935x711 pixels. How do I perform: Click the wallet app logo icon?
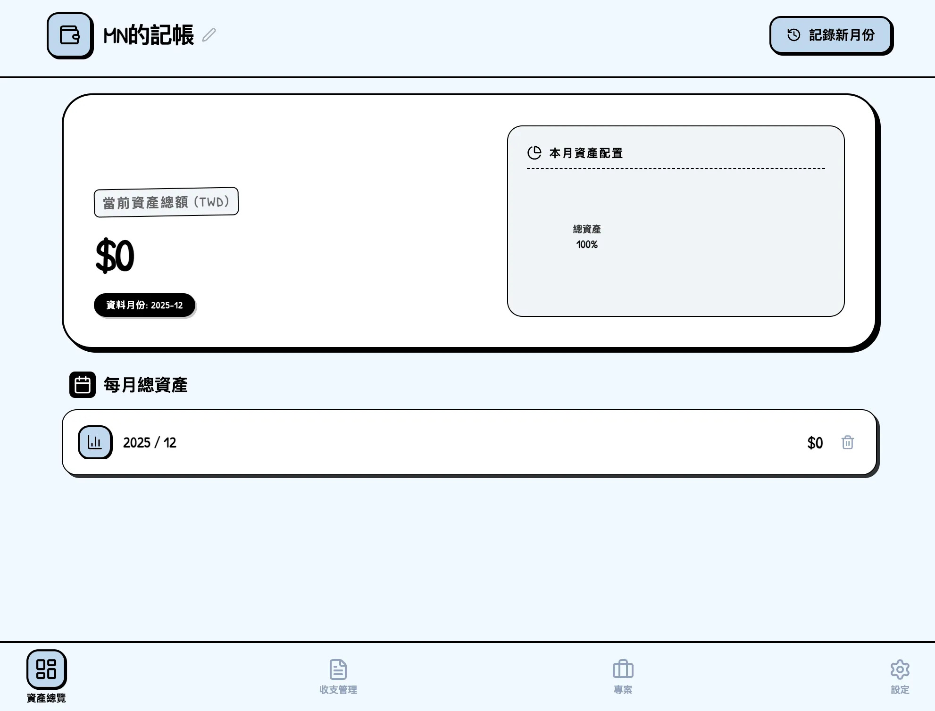(x=70, y=35)
